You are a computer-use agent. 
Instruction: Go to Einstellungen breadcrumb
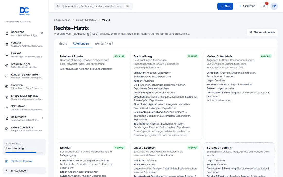coord(62,20)
